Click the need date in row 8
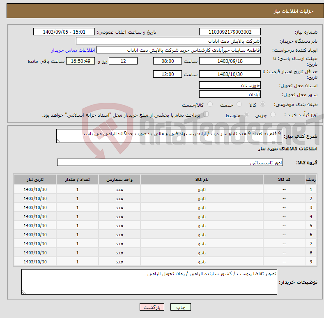 point(35,253)
